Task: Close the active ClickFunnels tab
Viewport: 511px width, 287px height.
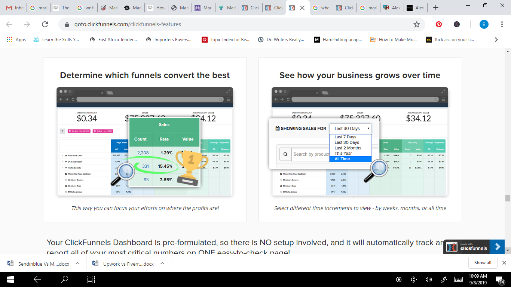Action: click(x=302, y=7)
